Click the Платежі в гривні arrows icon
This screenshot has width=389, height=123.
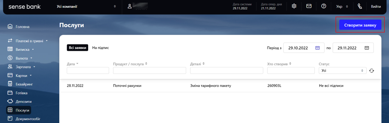coord(10,41)
